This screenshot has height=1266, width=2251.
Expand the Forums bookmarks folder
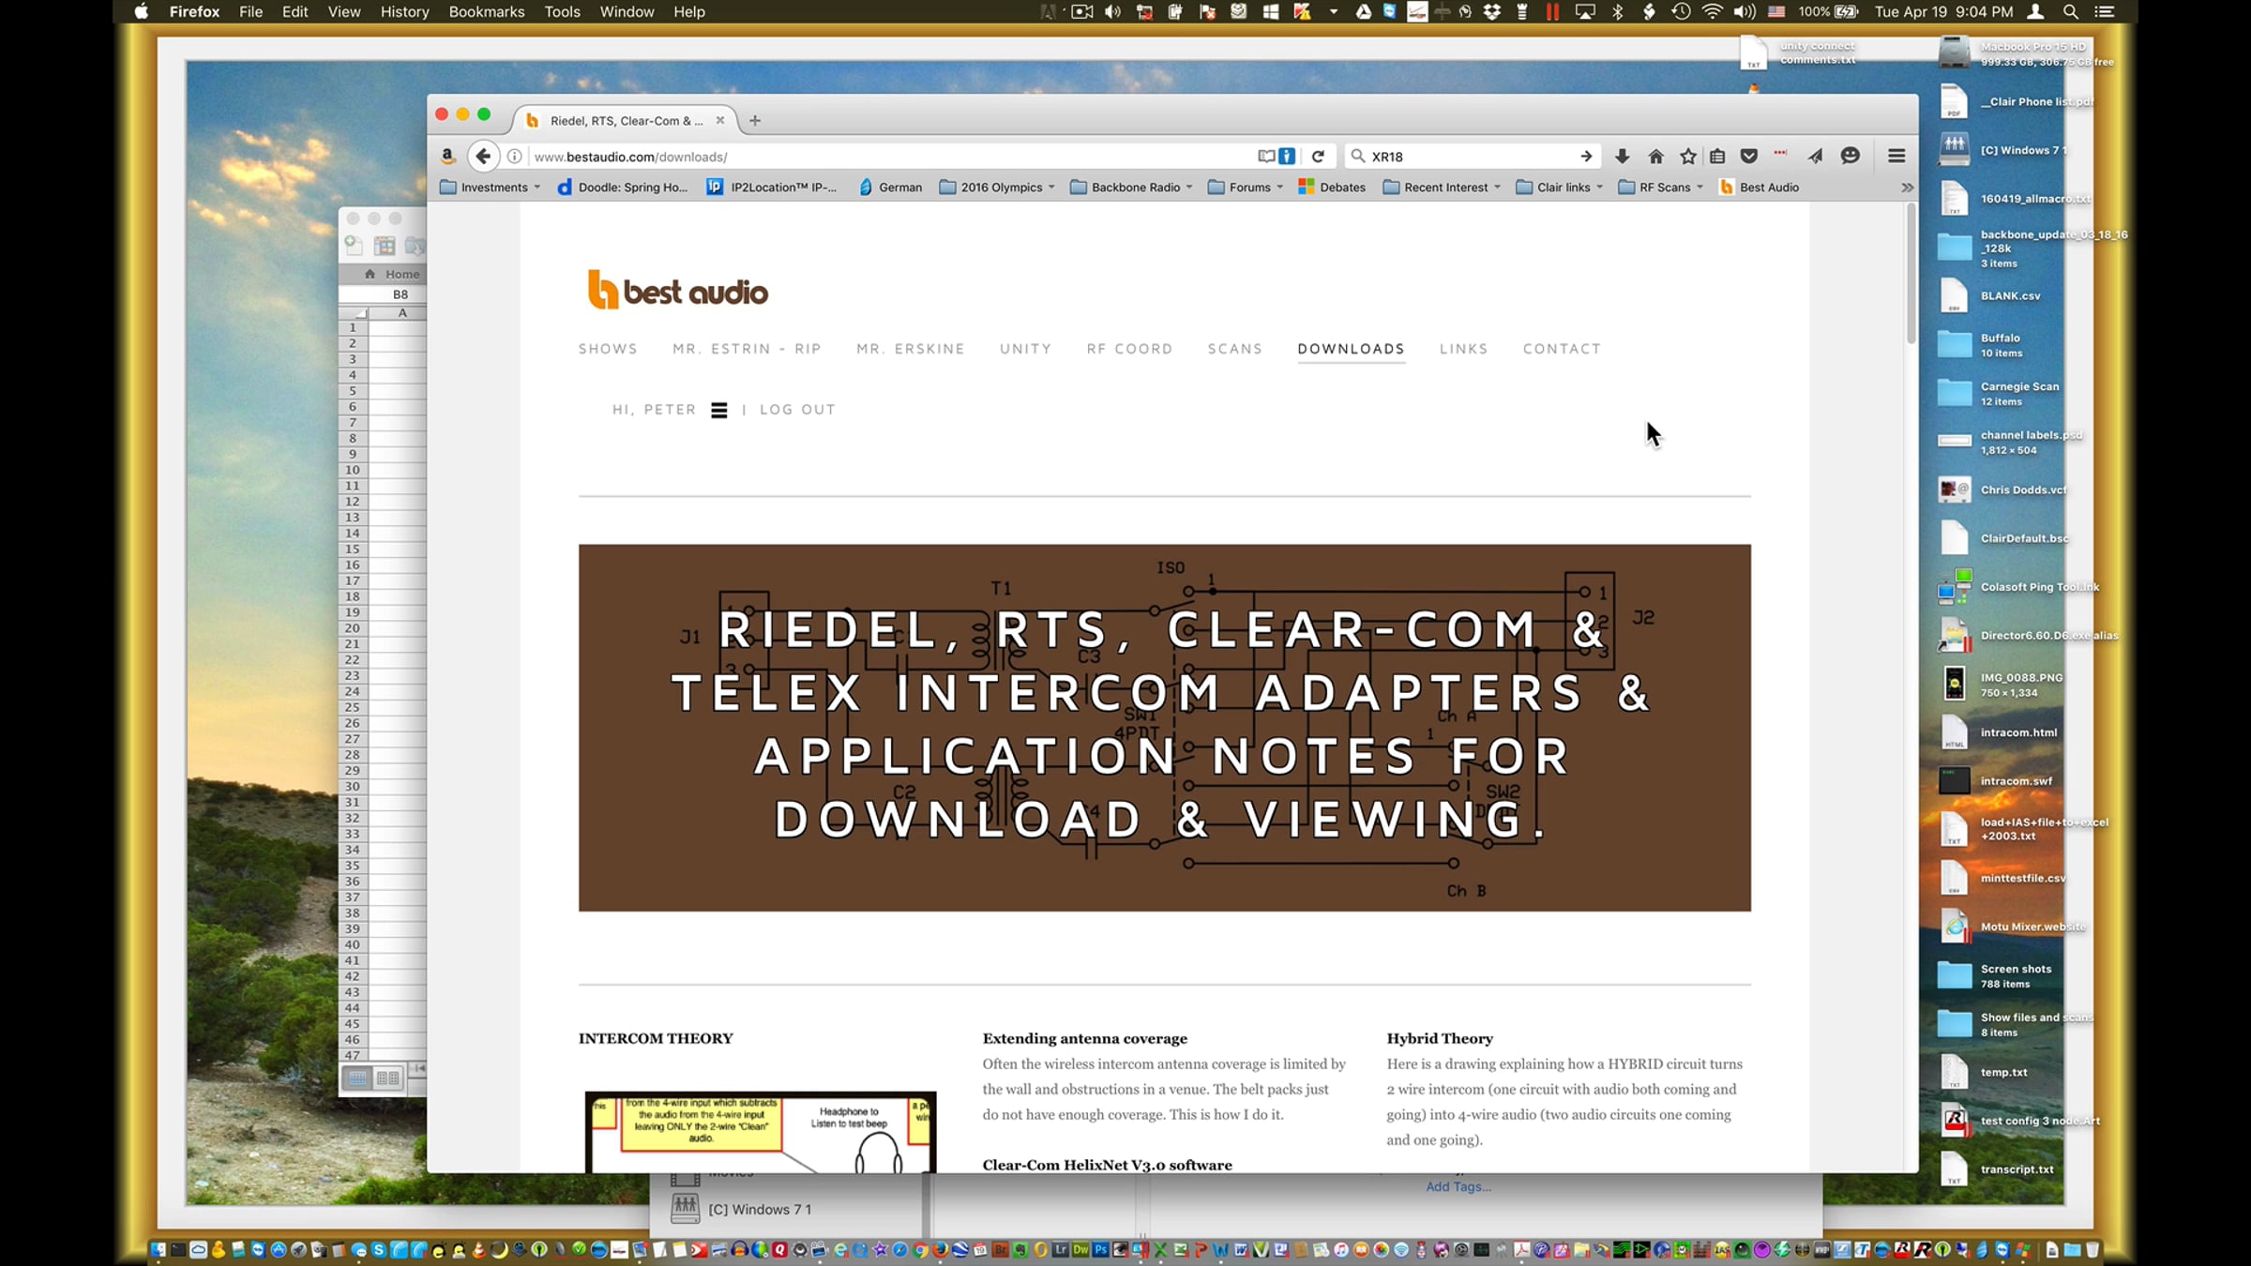pyautogui.click(x=1246, y=188)
